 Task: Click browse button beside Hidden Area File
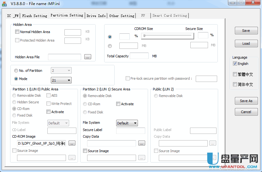click(87, 57)
